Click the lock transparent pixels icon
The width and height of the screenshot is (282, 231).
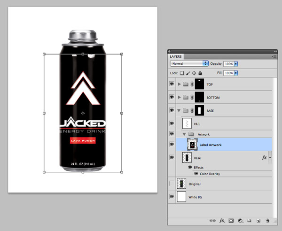(x=182, y=73)
